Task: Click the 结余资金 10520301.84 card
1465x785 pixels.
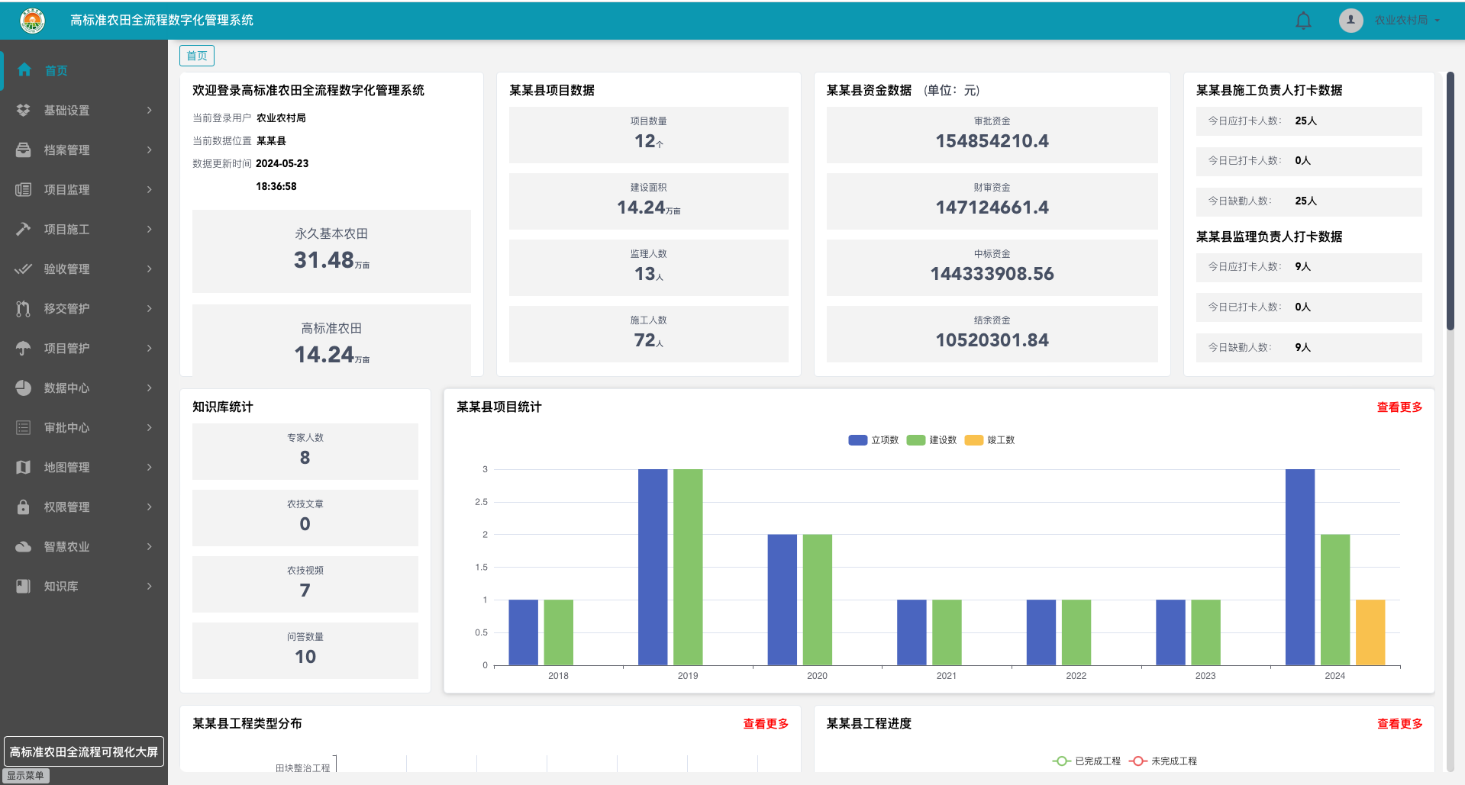Action: (992, 334)
